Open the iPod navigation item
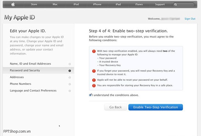This screenshot has height=136, width=201. click(x=76, y=4)
